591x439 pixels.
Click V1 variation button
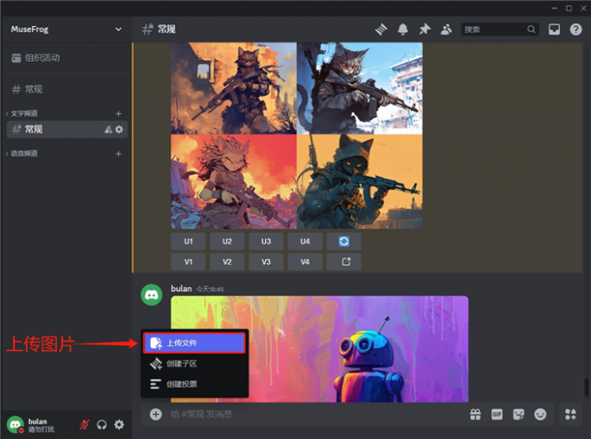(x=188, y=262)
